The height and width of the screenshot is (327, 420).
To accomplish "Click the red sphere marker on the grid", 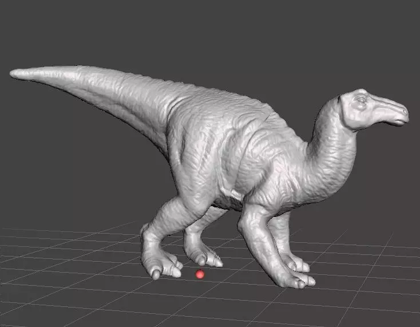I will coord(200,274).
